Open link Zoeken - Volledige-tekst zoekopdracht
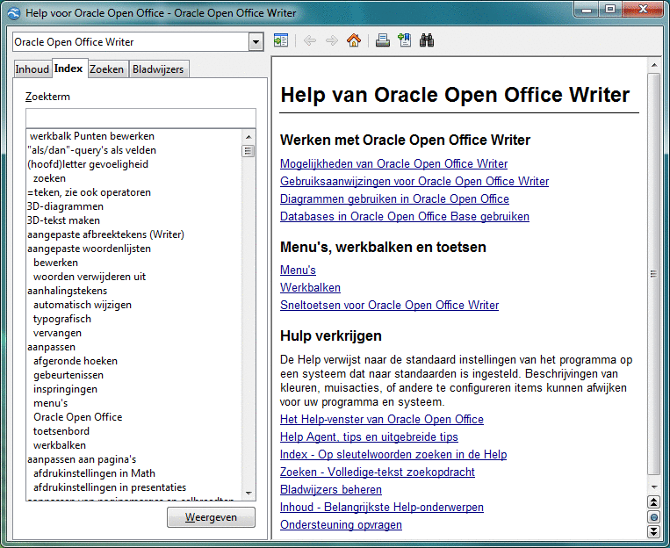Screen dimensions: 670x548 click(378, 472)
